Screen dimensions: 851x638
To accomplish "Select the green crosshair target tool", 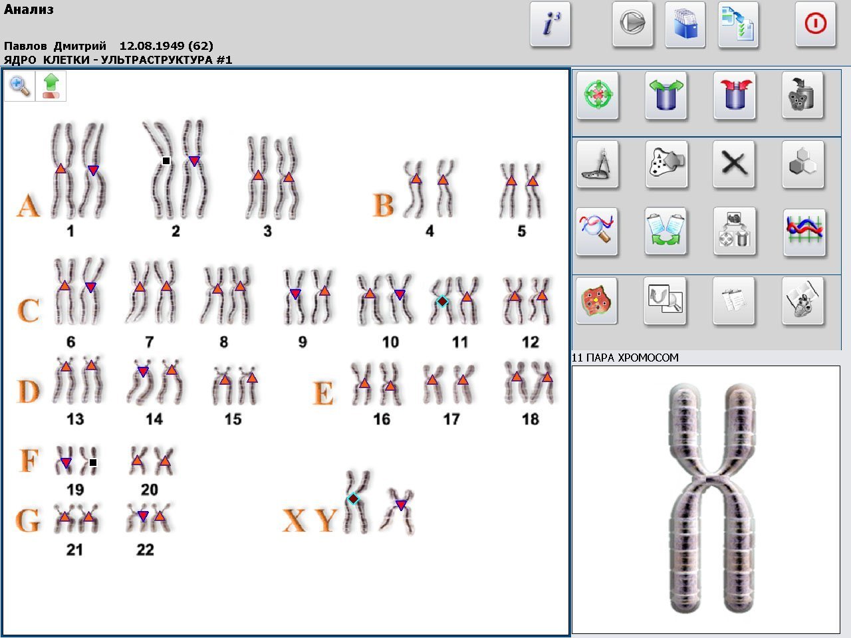I will 597,96.
